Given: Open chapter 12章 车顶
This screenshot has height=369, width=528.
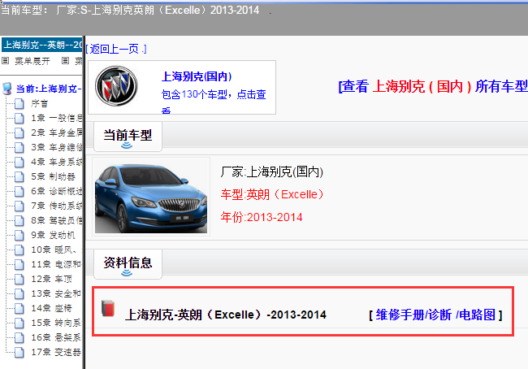Looking at the screenshot, I should [x=51, y=279].
